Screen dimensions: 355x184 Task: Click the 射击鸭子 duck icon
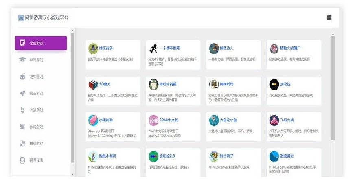pos(214,156)
